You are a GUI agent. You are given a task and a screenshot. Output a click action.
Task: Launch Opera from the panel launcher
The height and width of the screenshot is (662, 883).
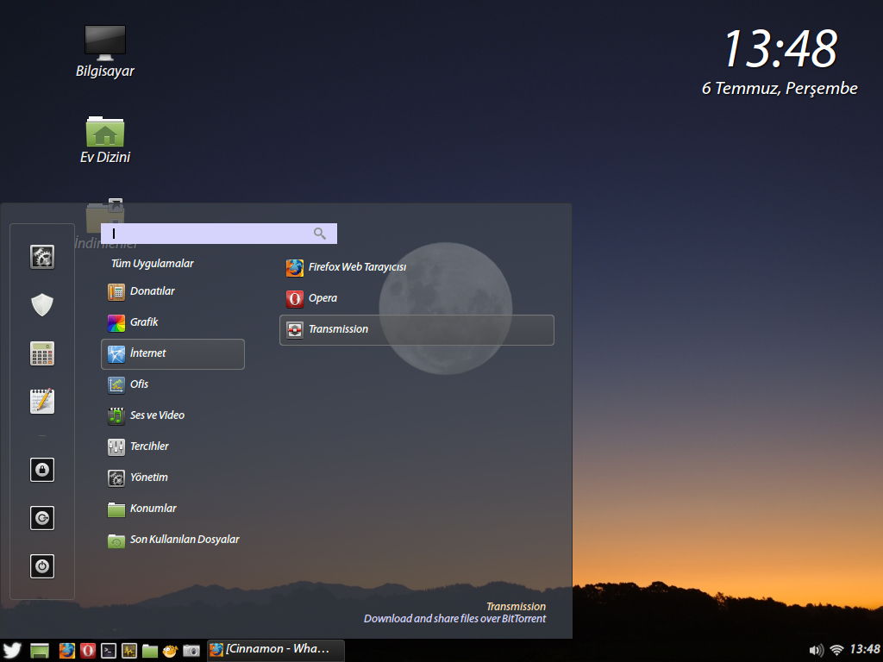click(88, 651)
